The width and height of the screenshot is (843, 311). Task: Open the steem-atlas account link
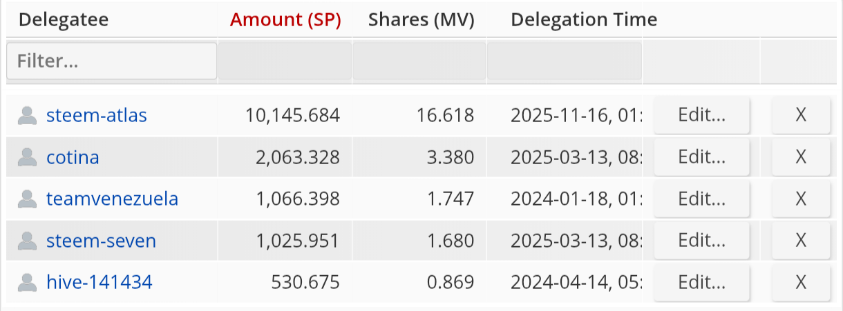97,115
